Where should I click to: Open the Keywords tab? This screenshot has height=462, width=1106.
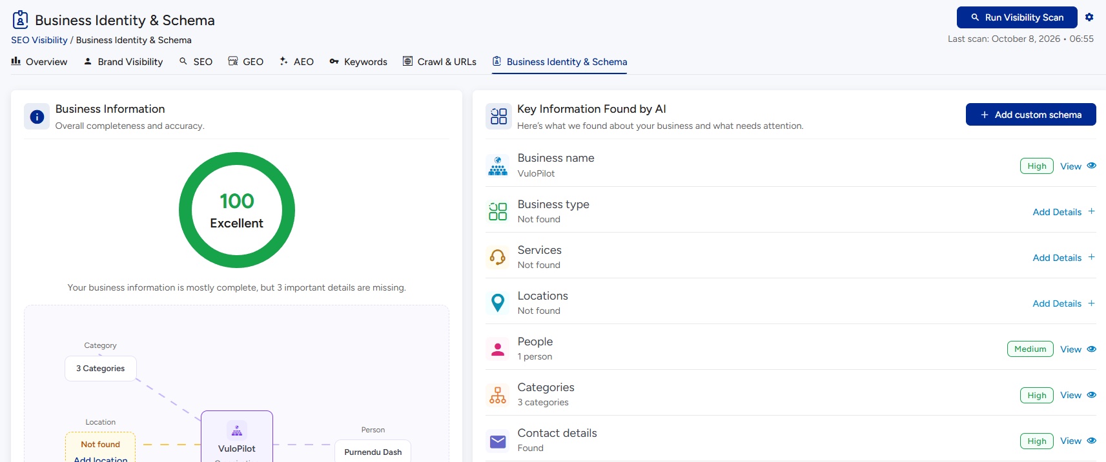coord(358,62)
